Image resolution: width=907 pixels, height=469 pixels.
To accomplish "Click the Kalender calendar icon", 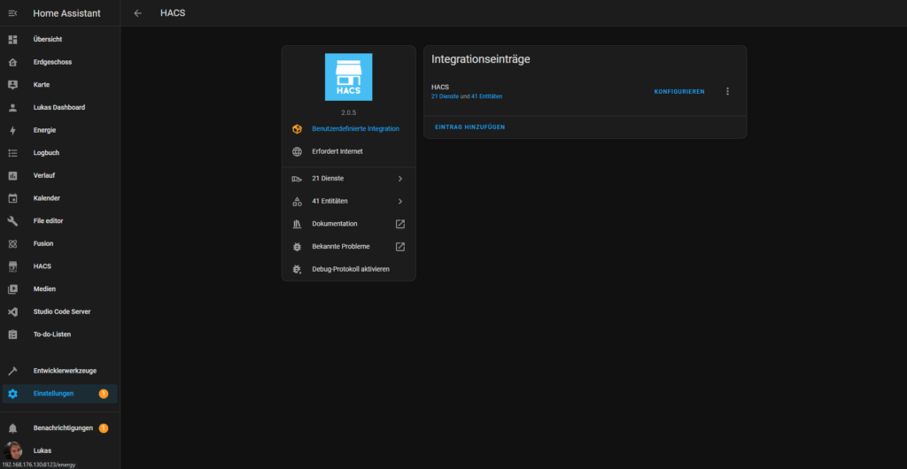I will tap(12, 198).
